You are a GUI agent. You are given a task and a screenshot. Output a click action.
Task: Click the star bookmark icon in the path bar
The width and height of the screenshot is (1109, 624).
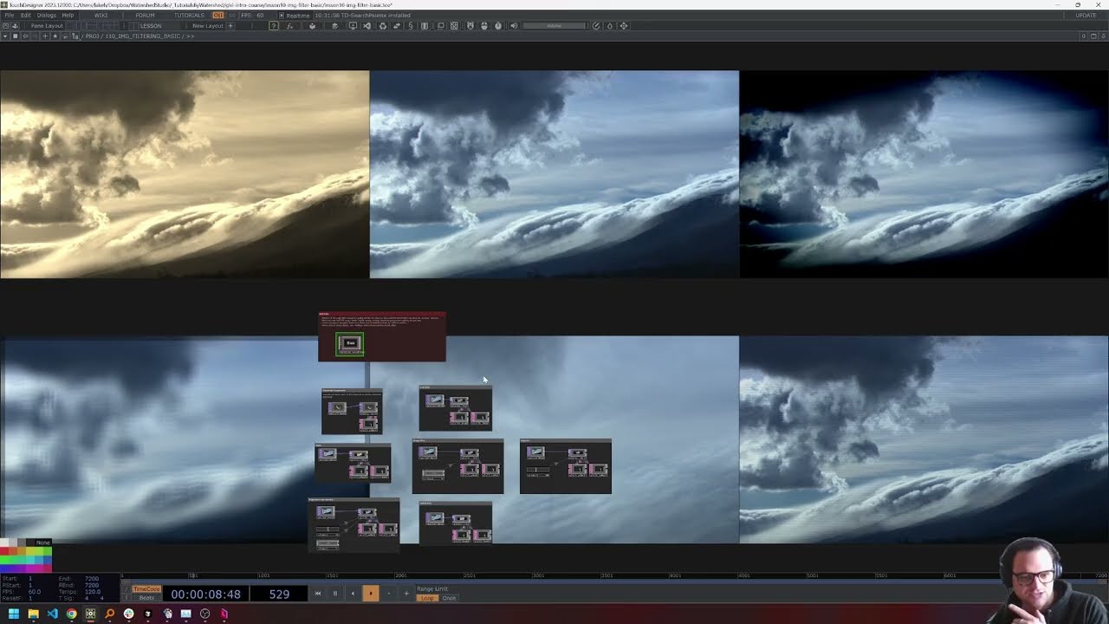[55, 36]
